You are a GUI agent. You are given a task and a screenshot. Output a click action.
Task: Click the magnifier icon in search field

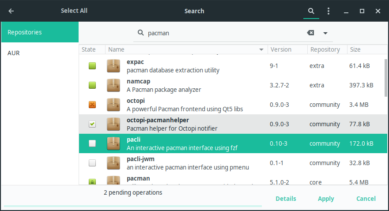pyautogui.click(x=141, y=33)
